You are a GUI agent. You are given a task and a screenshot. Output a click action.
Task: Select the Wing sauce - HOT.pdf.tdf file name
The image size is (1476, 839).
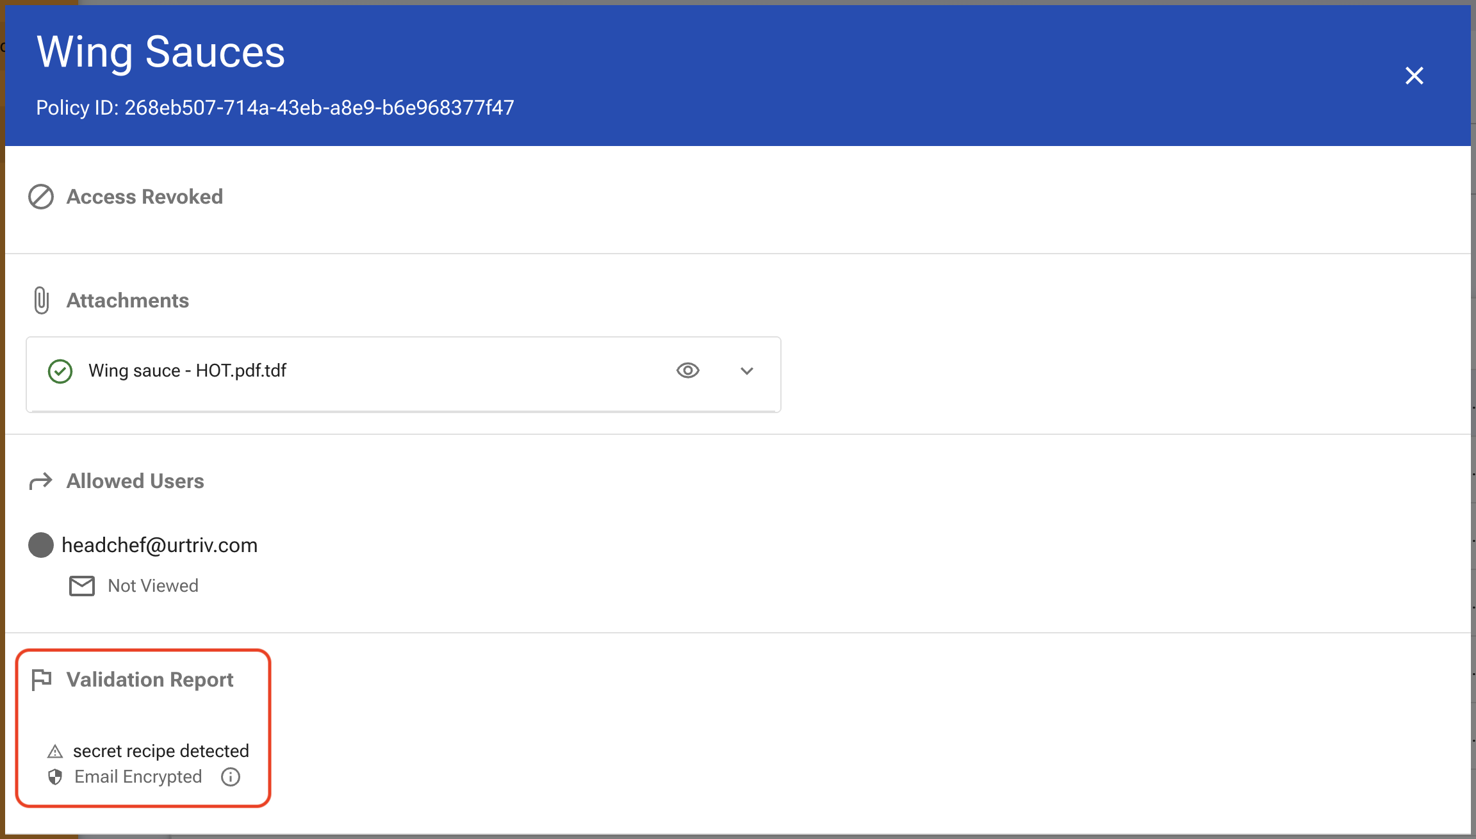tap(187, 370)
